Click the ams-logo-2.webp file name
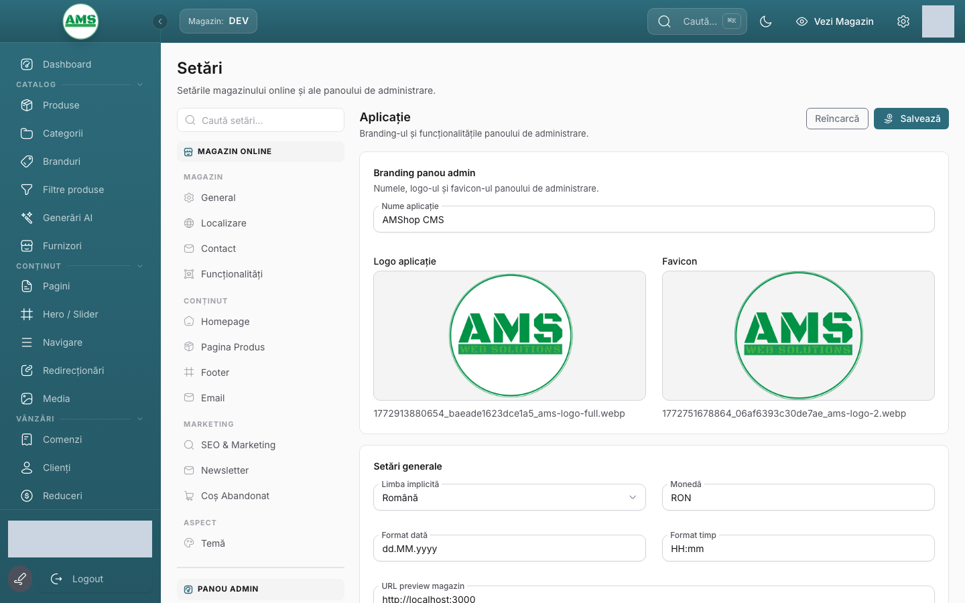The width and height of the screenshot is (965, 603). [784, 413]
